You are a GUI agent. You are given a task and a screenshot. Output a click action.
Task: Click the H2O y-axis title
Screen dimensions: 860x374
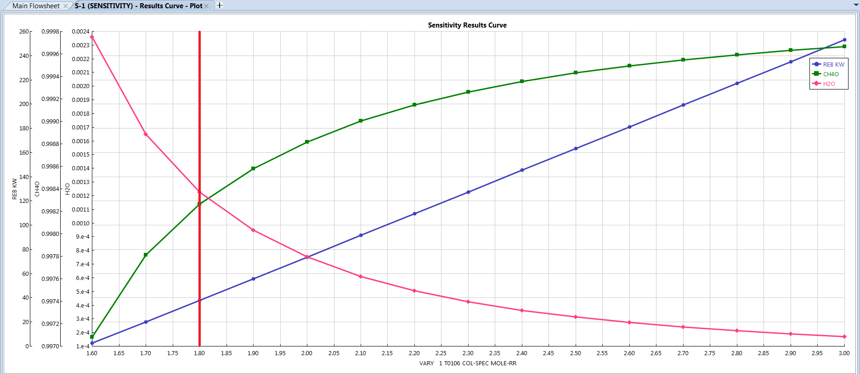tap(67, 189)
